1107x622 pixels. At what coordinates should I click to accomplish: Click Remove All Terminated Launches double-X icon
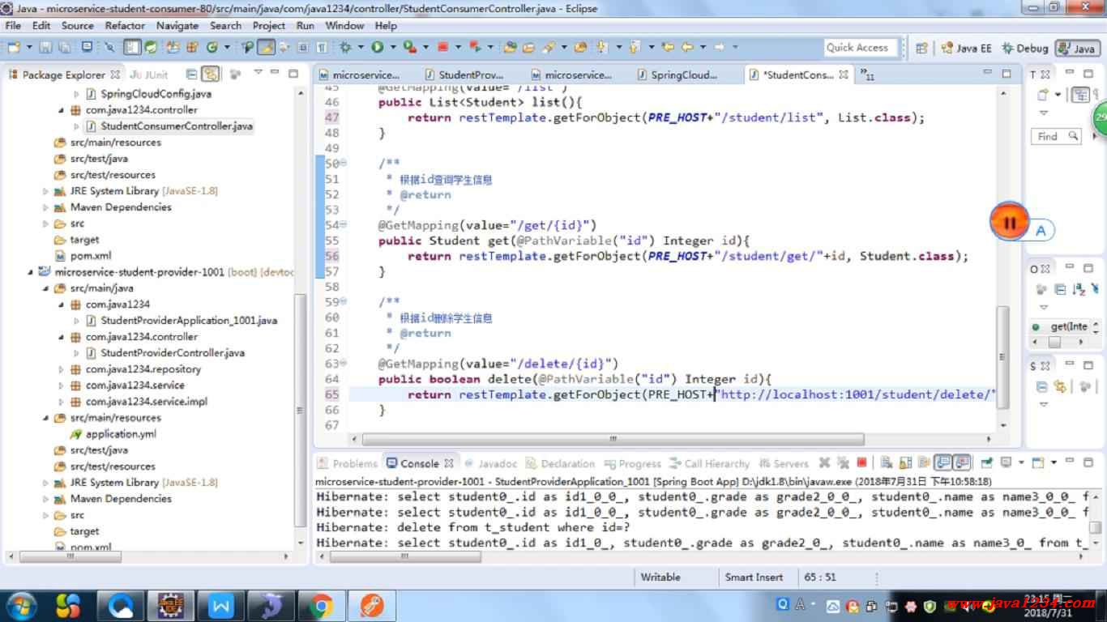(x=843, y=463)
